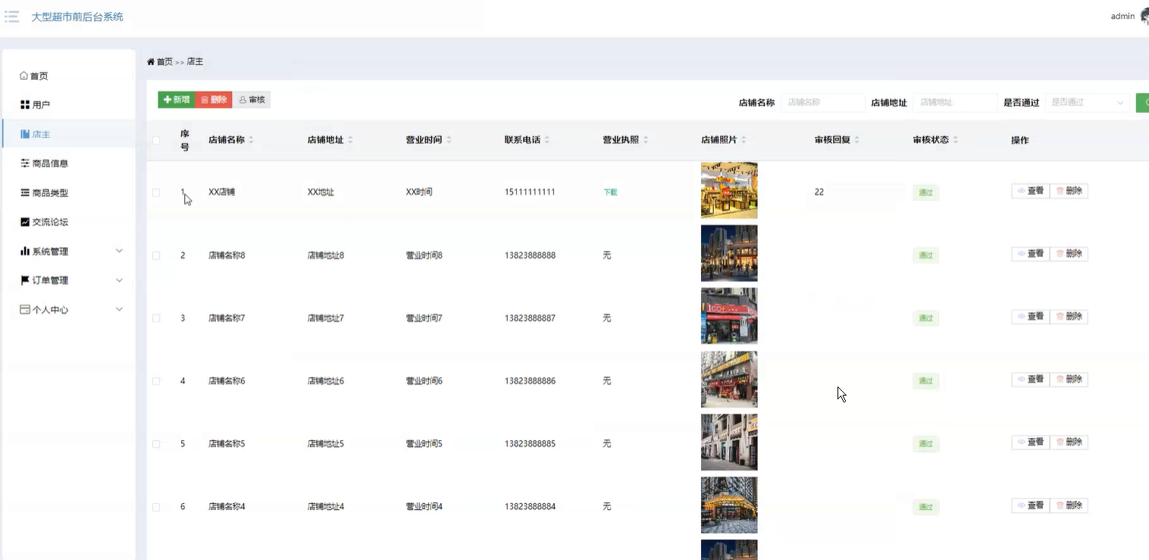
Task: Click the admin avatar in top right
Action: pyautogui.click(x=1142, y=15)
